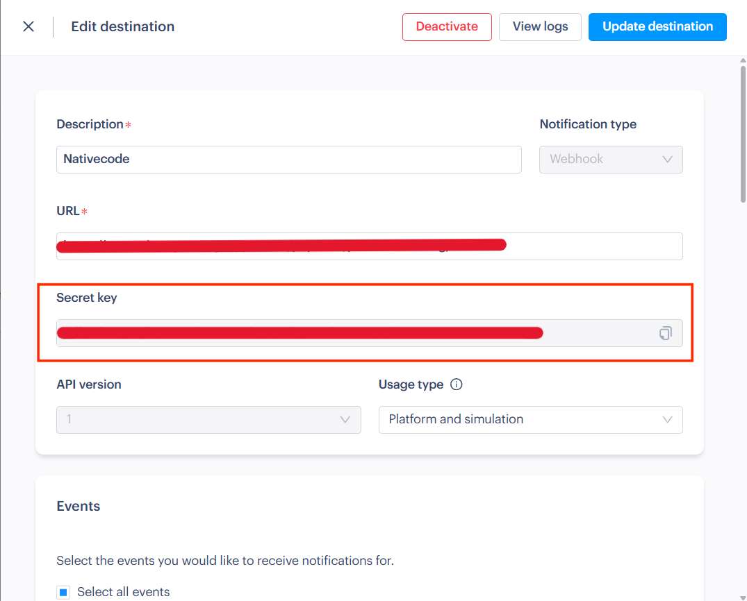Deactivate this webhook destination
The height and width of the screenshot is (601, 747).
point(447,26)
